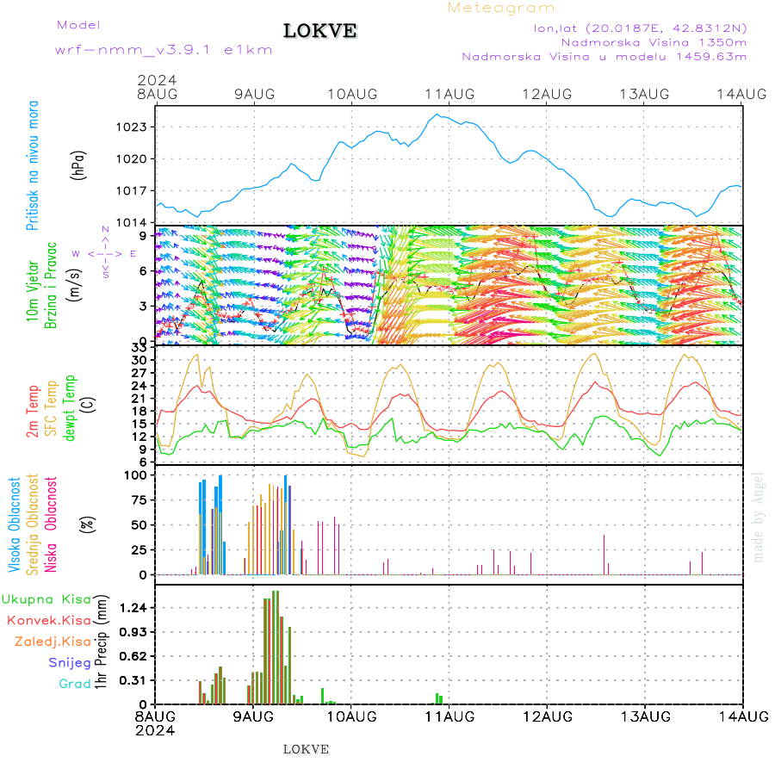
Task: Click the bottom axis 9AUG date label
Action: click(253, 716)
